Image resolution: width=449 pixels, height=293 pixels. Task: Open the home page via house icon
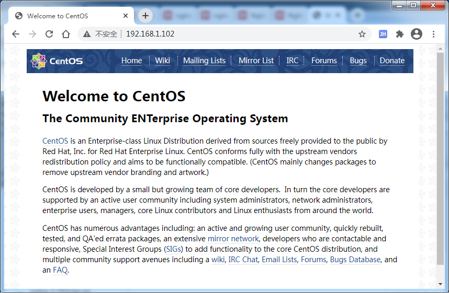[x=66, y=34]
